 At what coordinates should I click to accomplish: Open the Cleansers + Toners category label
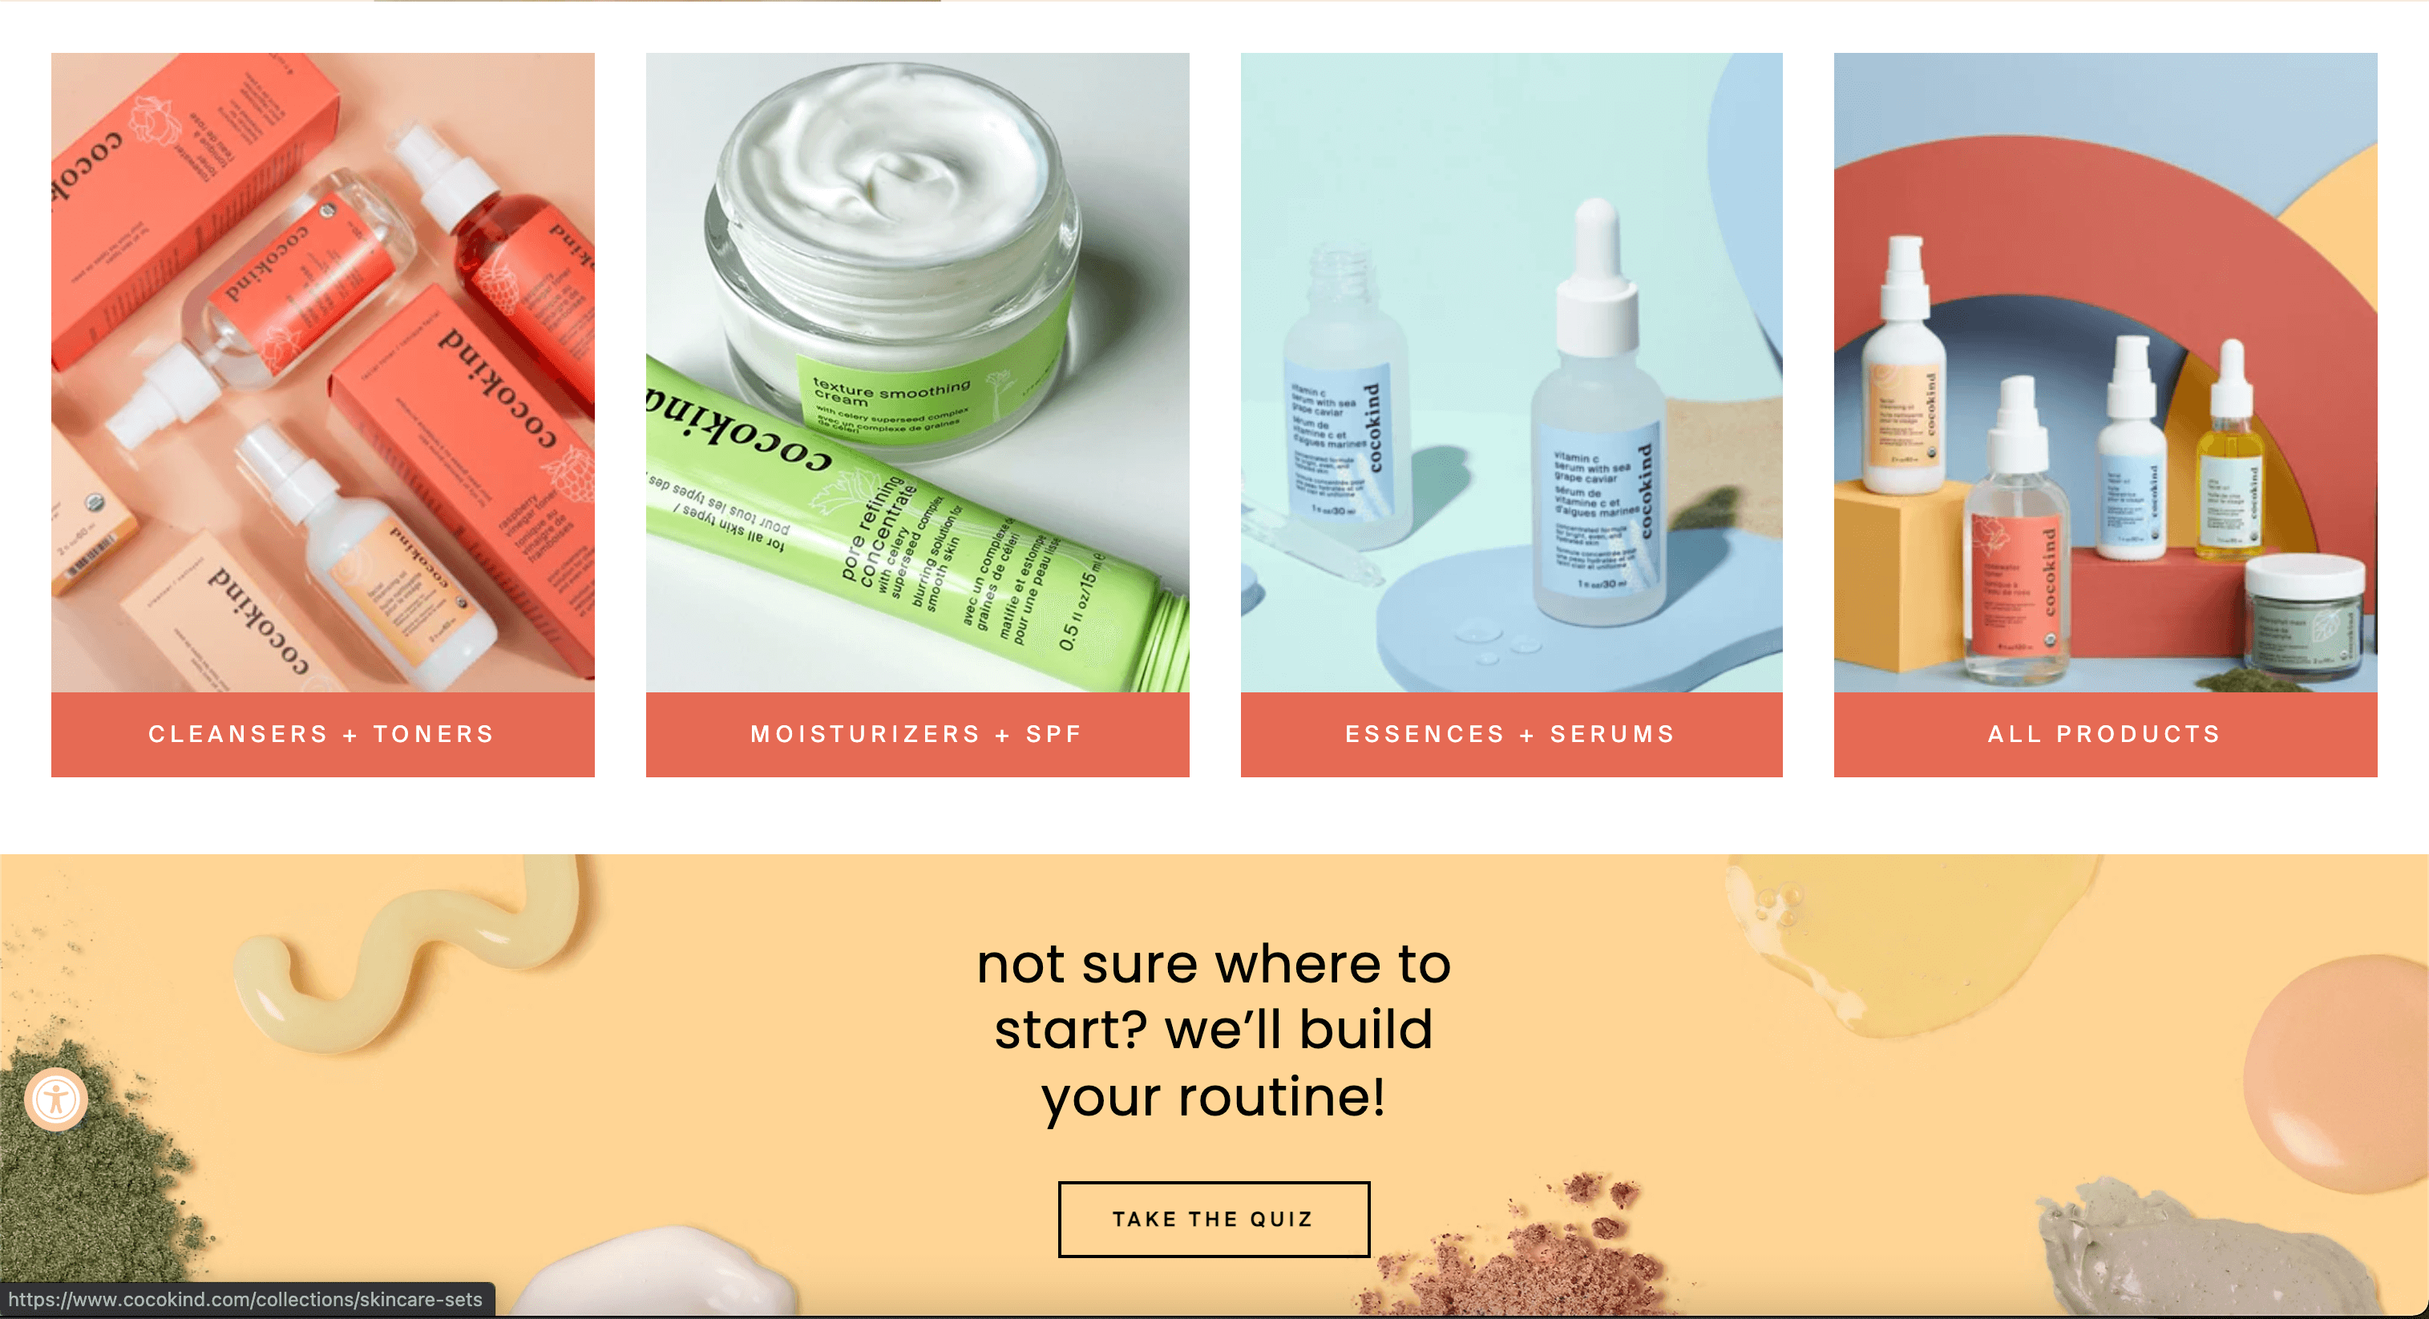point(322,733)
